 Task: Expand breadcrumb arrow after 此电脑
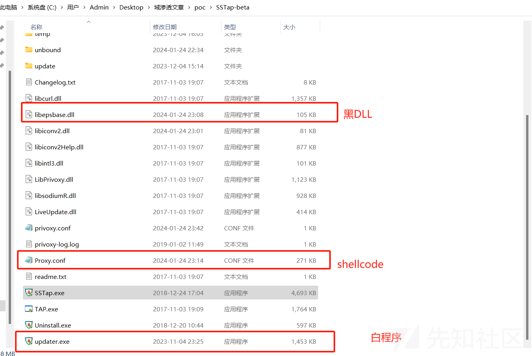pos(23,8)
